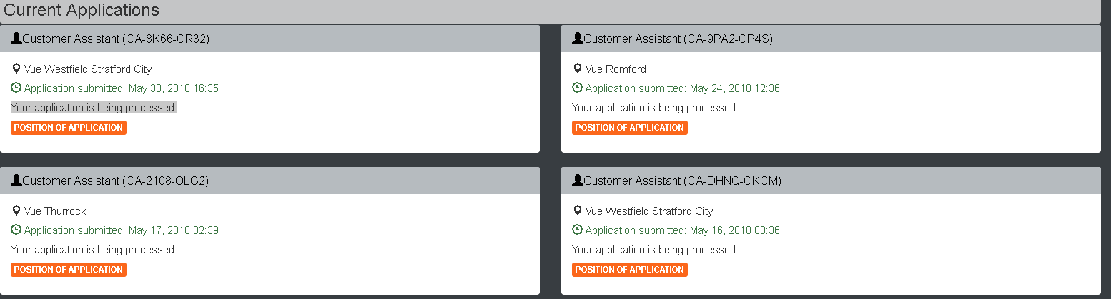Click the Current Applications heading
1111x299 pixels.
[82, 11]
